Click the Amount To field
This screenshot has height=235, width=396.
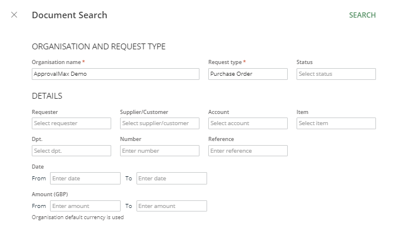(171, 206)
